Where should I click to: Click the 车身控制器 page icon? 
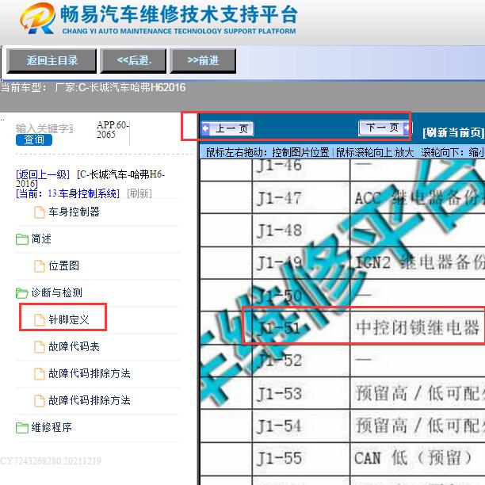[40, 212]
